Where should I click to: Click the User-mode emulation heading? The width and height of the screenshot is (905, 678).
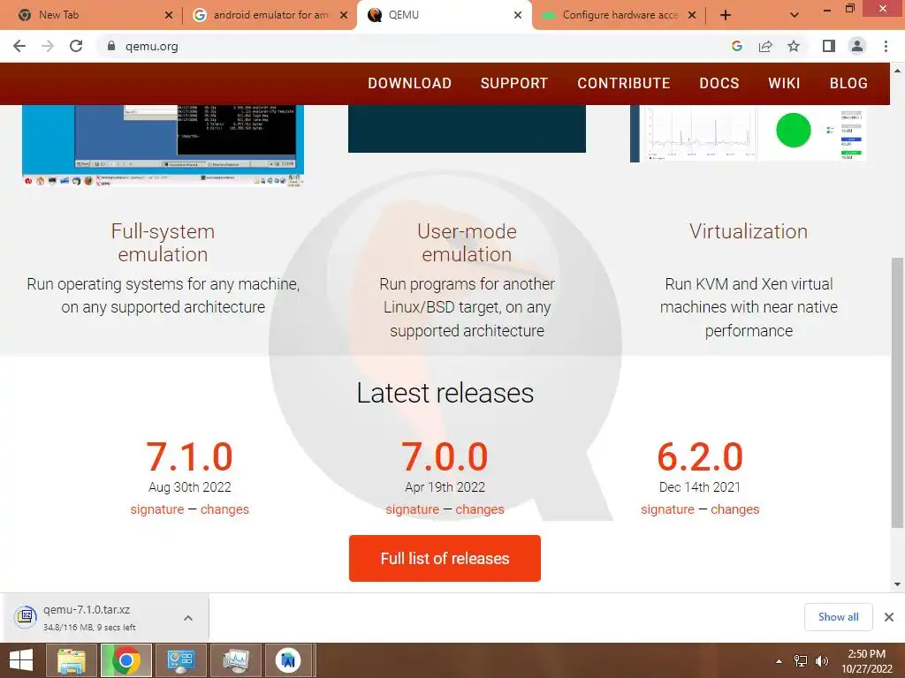[x=467, y=243]
